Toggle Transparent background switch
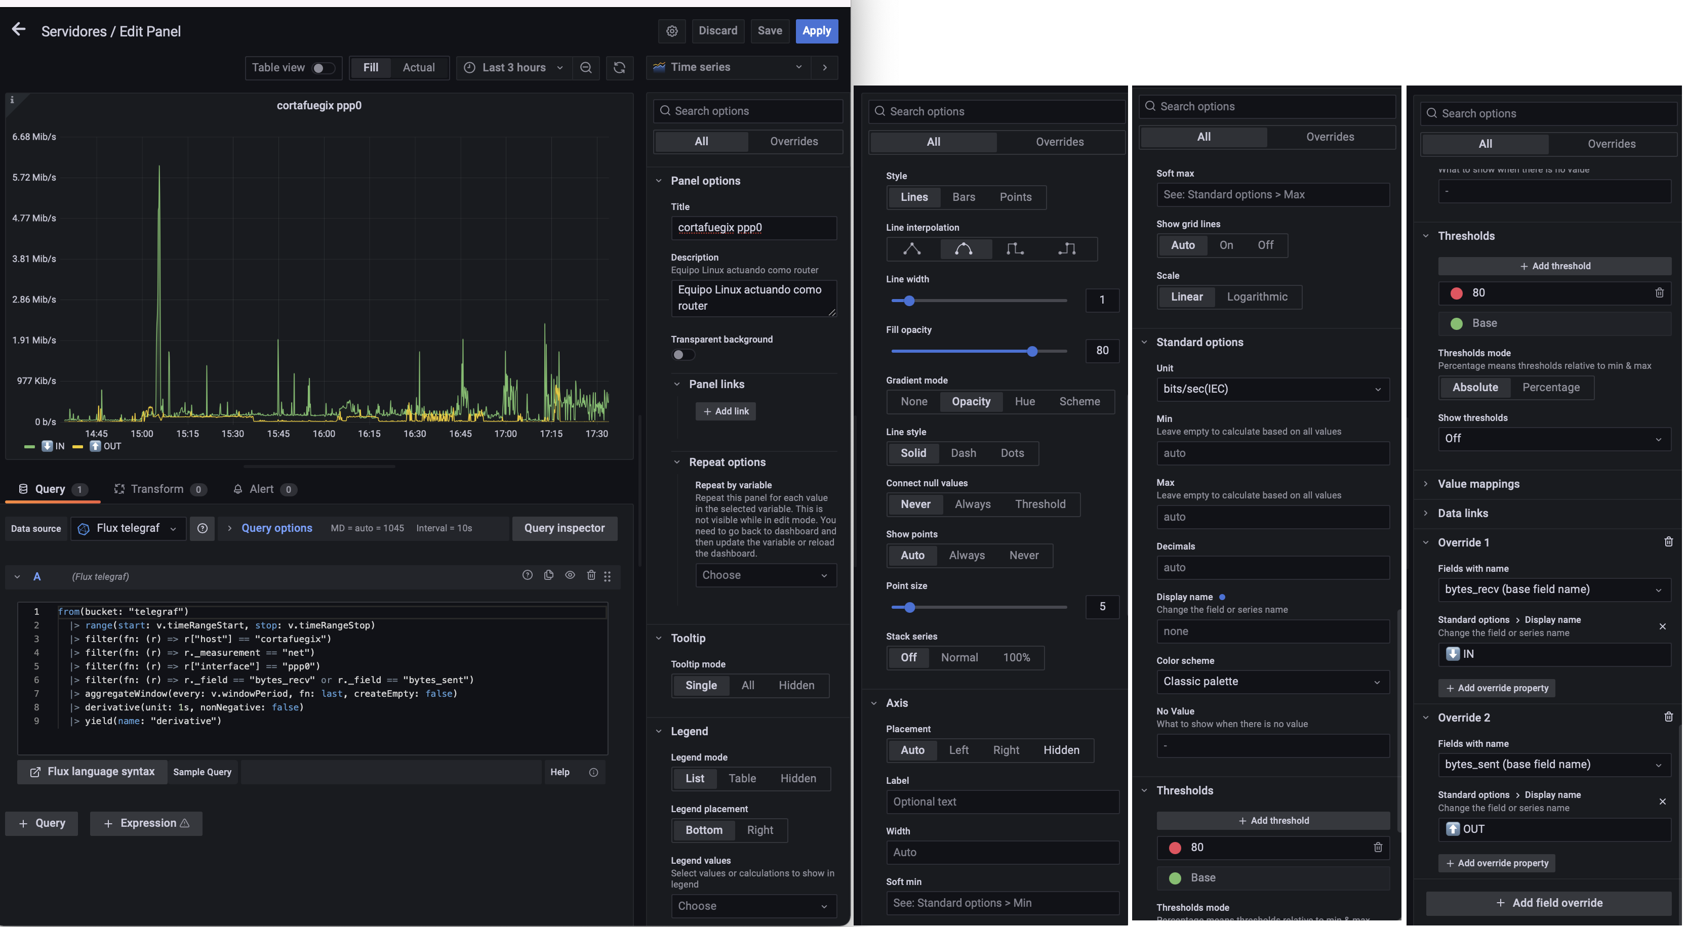This screenshot has width=1685, height=927. tap(683, 355)
